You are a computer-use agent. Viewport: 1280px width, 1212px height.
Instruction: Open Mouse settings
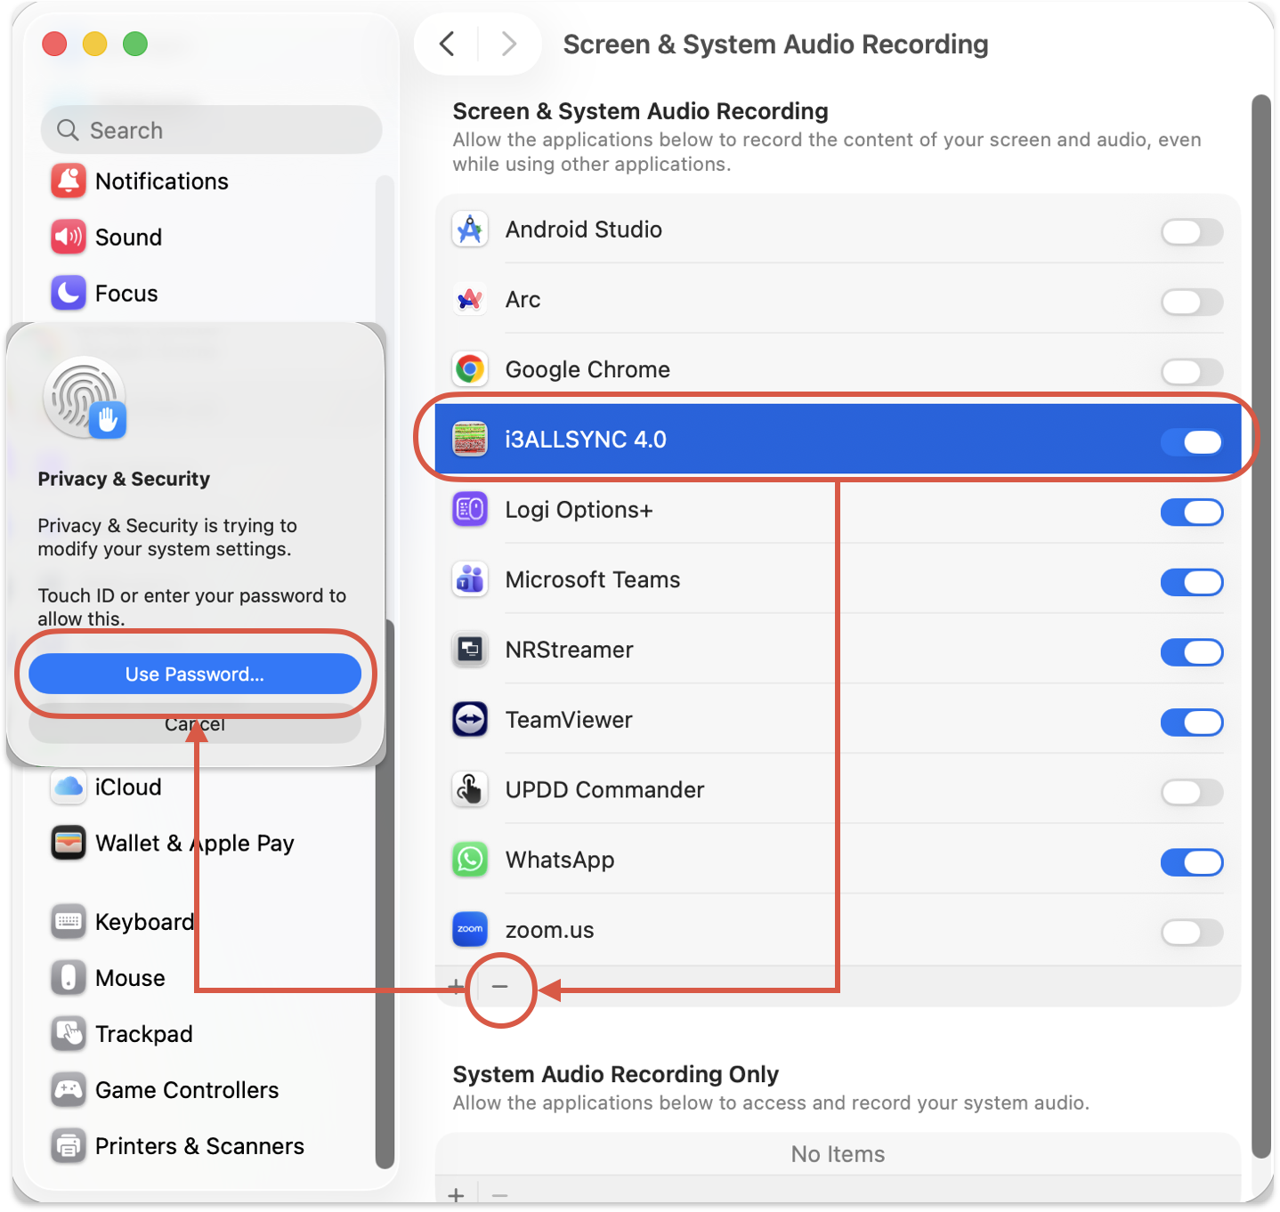tap(212, 978)
